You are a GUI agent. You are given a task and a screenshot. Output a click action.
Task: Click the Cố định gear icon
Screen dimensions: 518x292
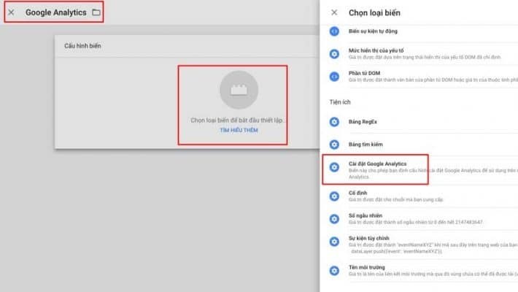[x=334, y=196]
